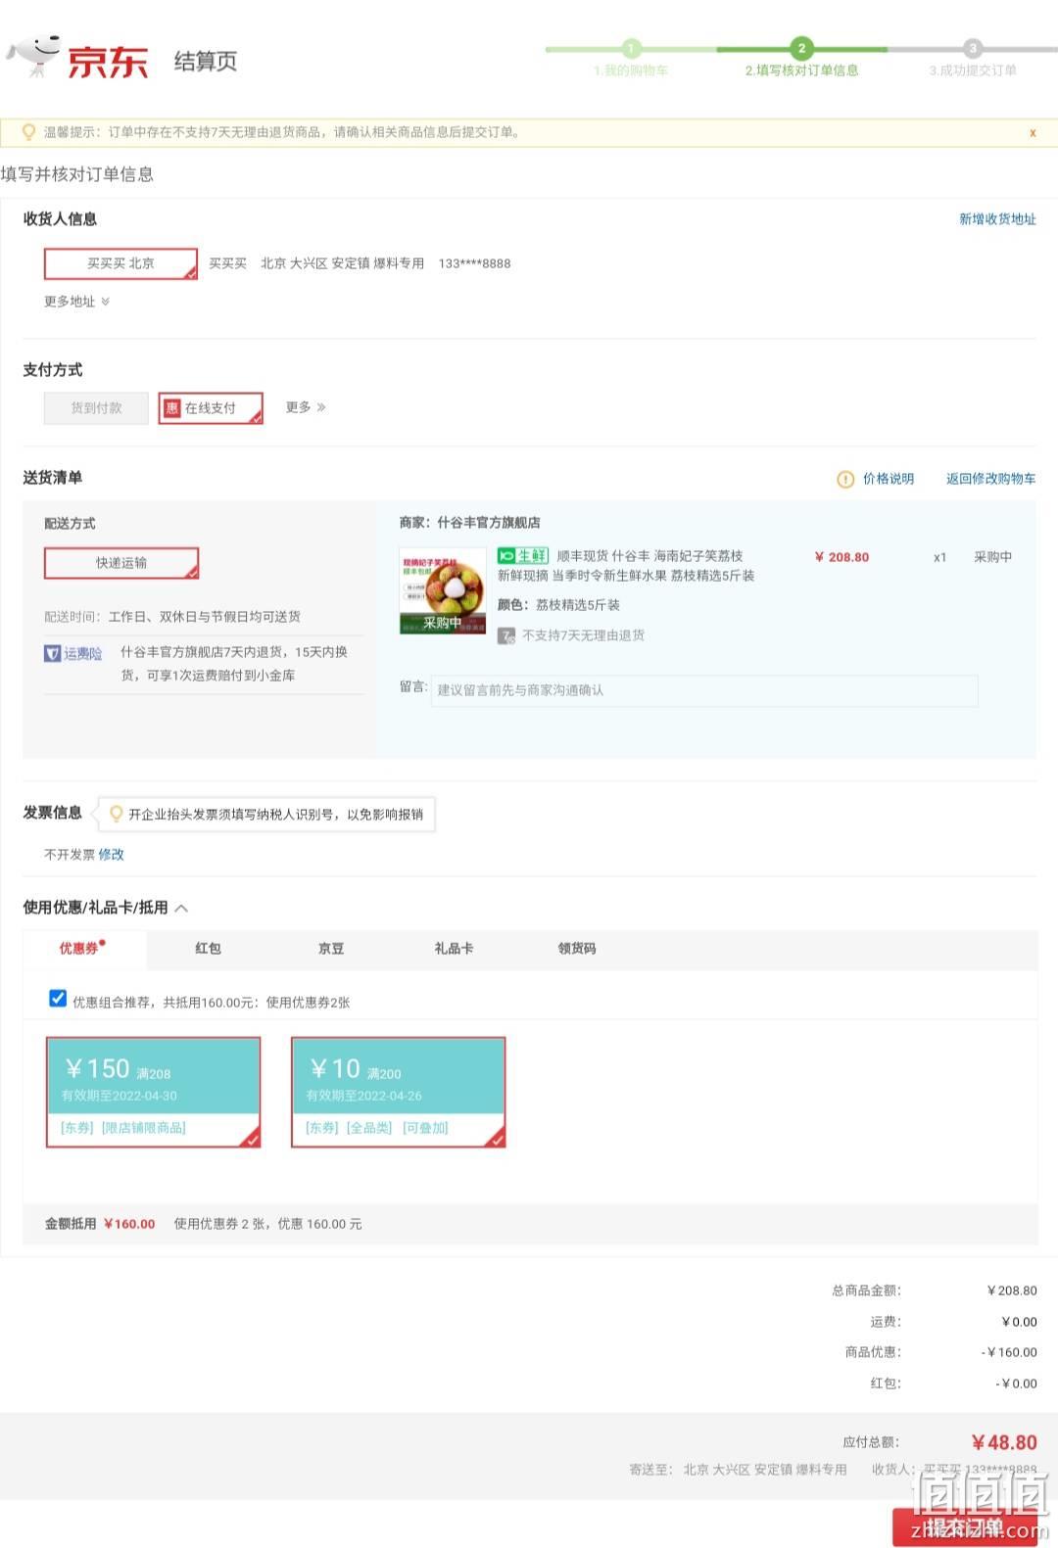Switch to 红包 tab
Image resolution: width=1058 pixels, height=1548 pixels.
[208, 949]
